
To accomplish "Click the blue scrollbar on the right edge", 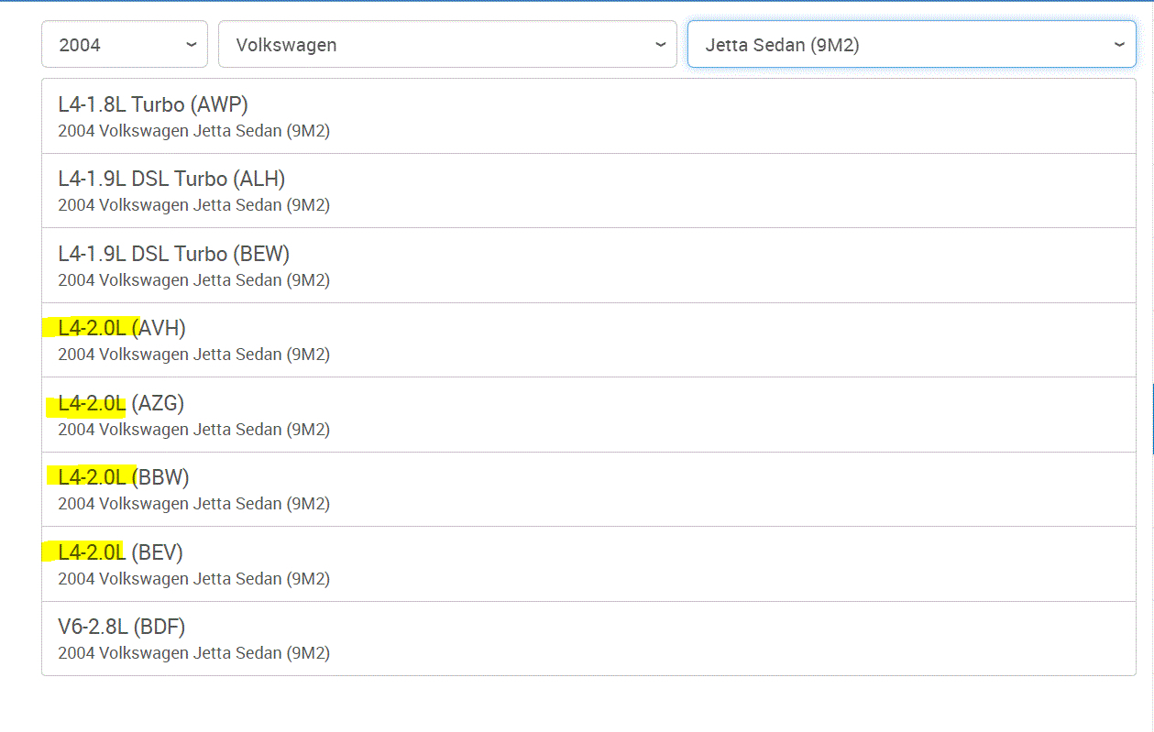I will 1151,419.
